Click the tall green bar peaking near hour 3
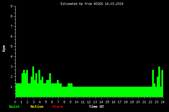The image size is (169, 112). point(33,82)
